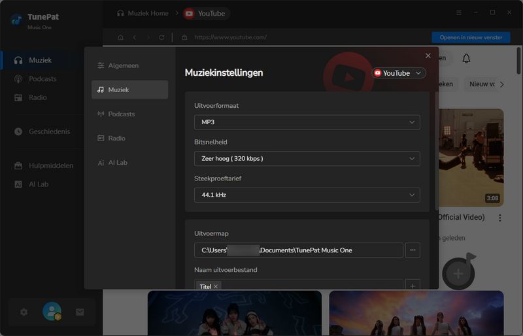Open the Algemeen settings tab

(x=129, y=66)
